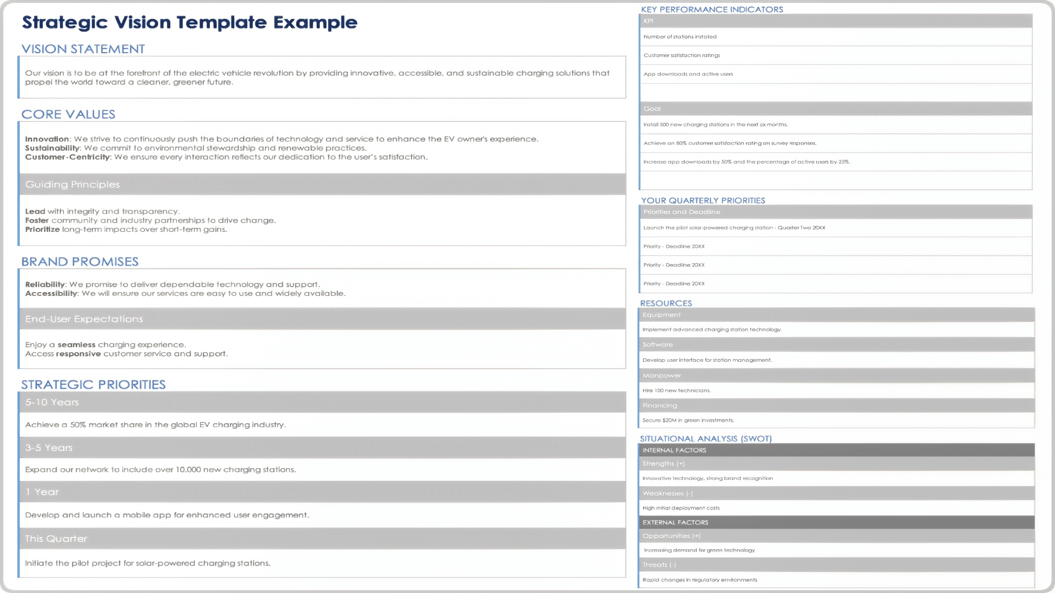The height and width of the screenshot is (593, 1055).
Task: Select the Weaknesses (-) header row
Action: 836,494
